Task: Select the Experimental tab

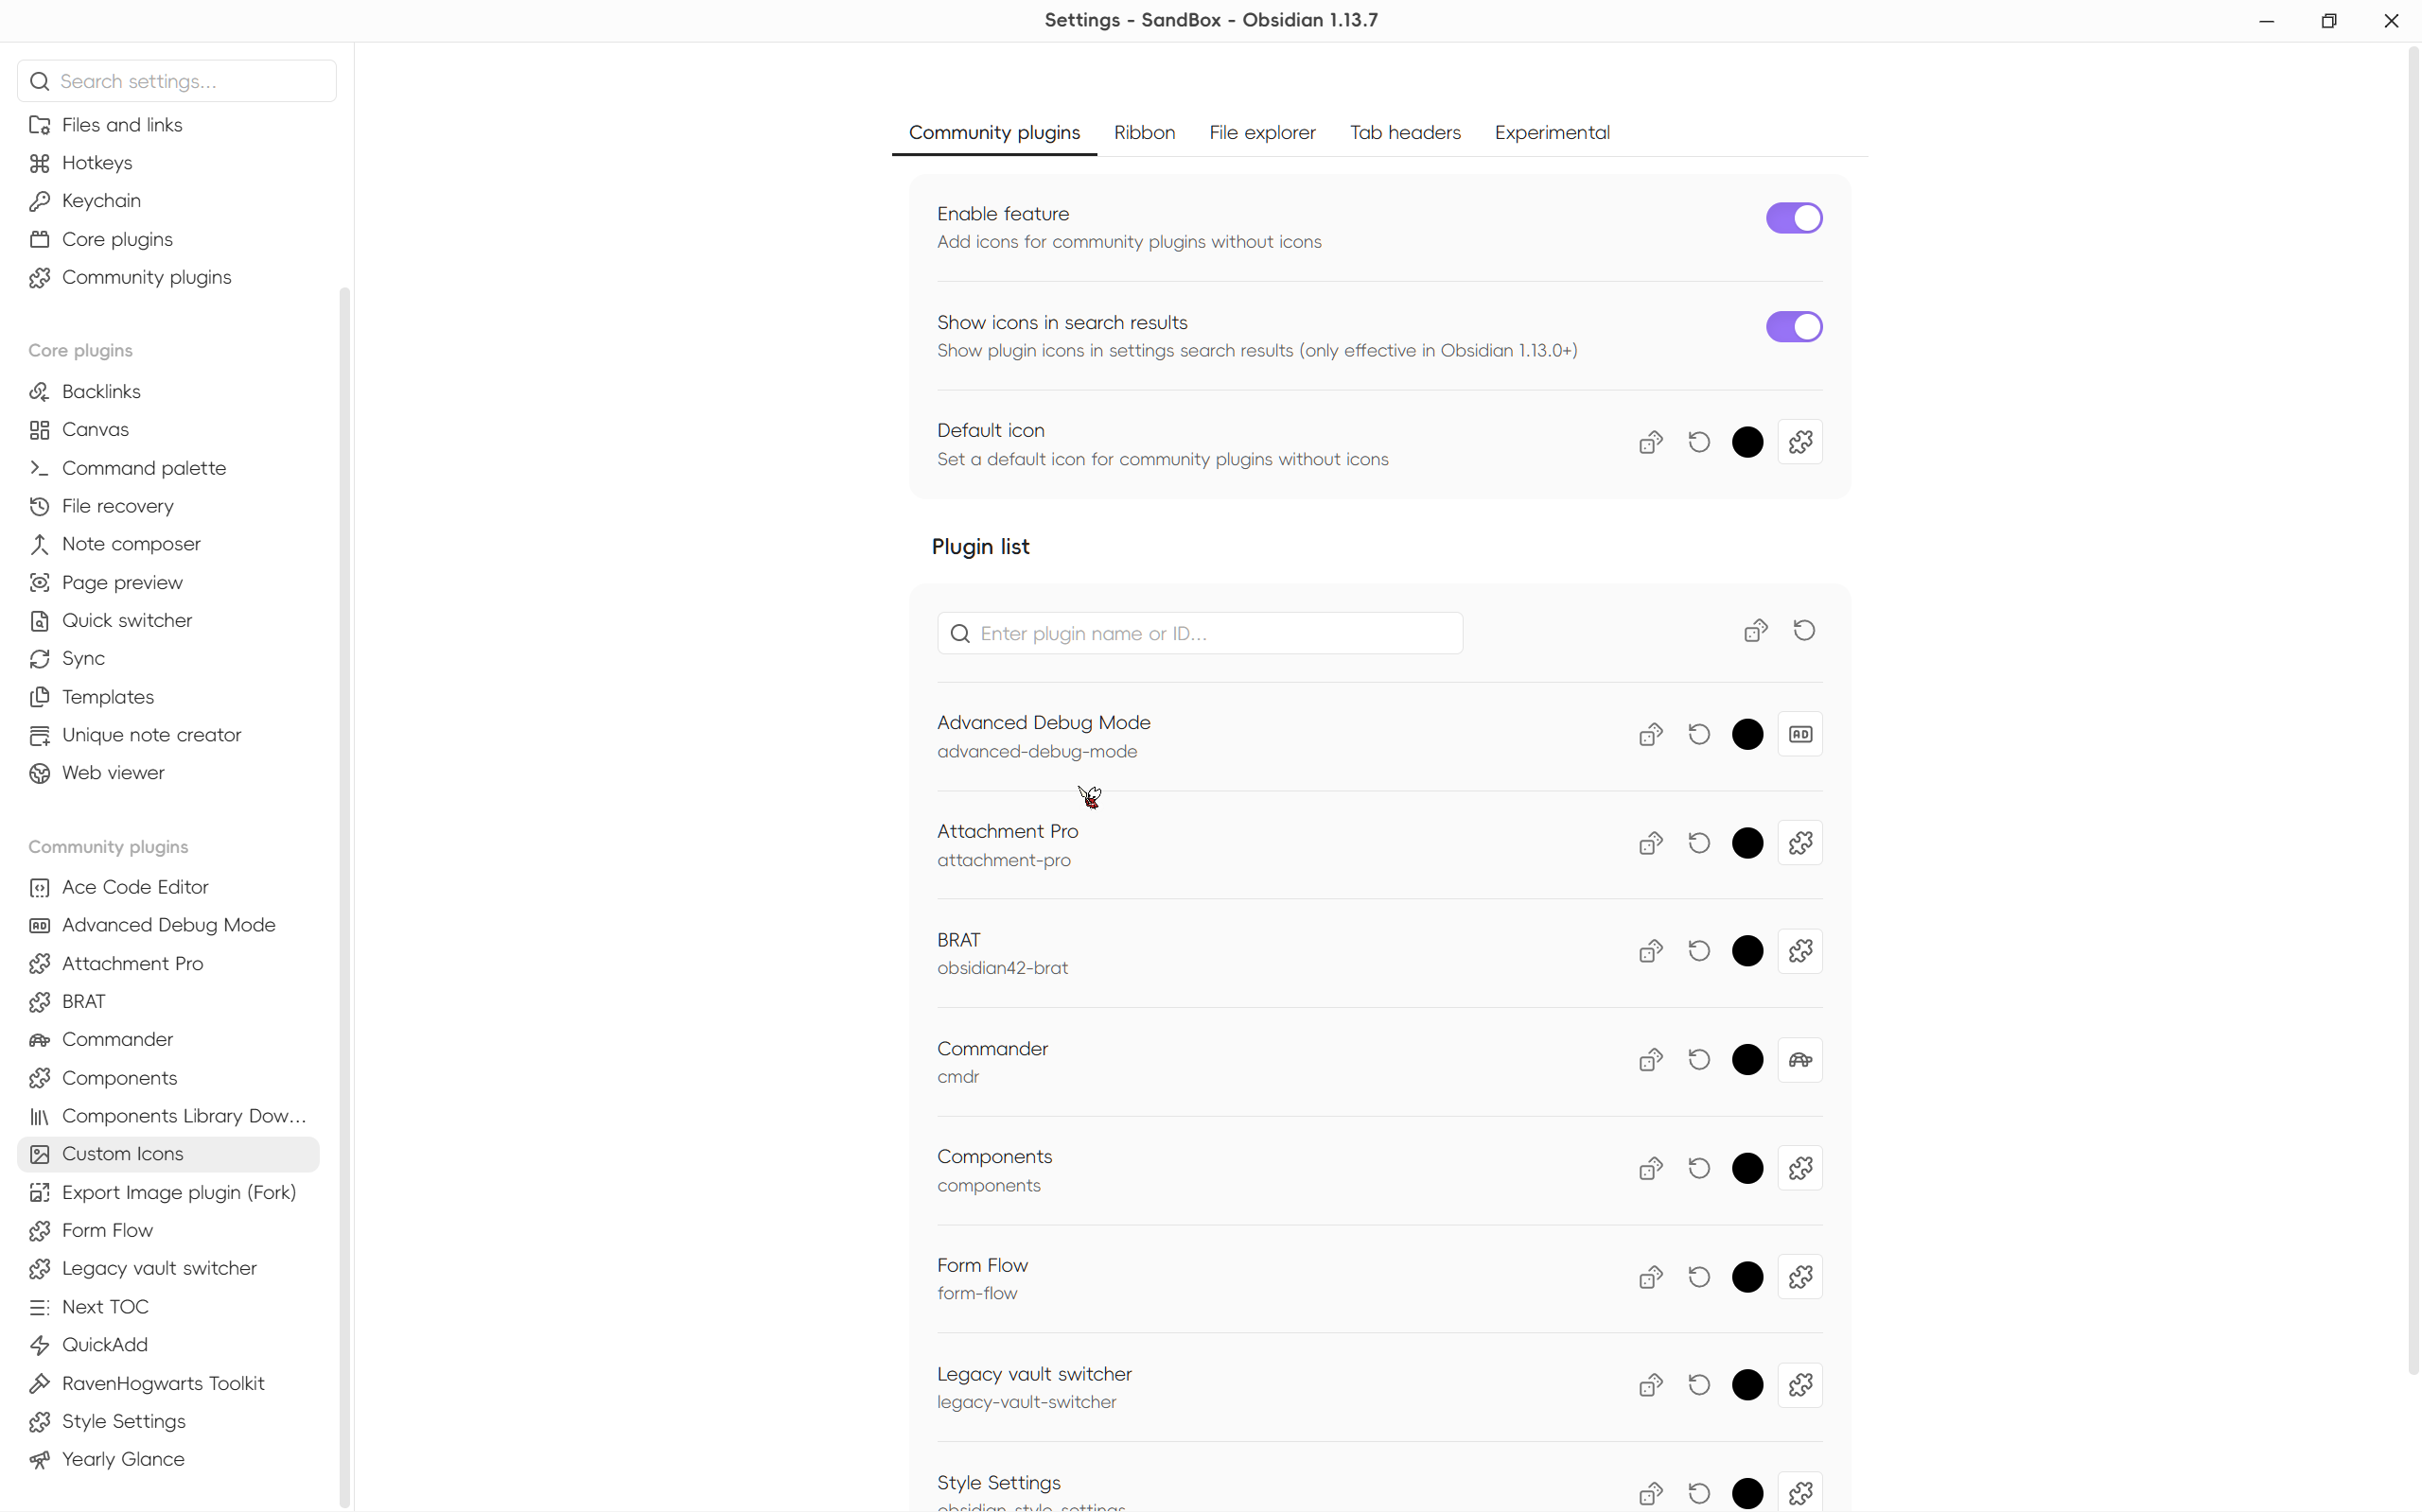Action: pyautogui.click(x=1552, y=133)
